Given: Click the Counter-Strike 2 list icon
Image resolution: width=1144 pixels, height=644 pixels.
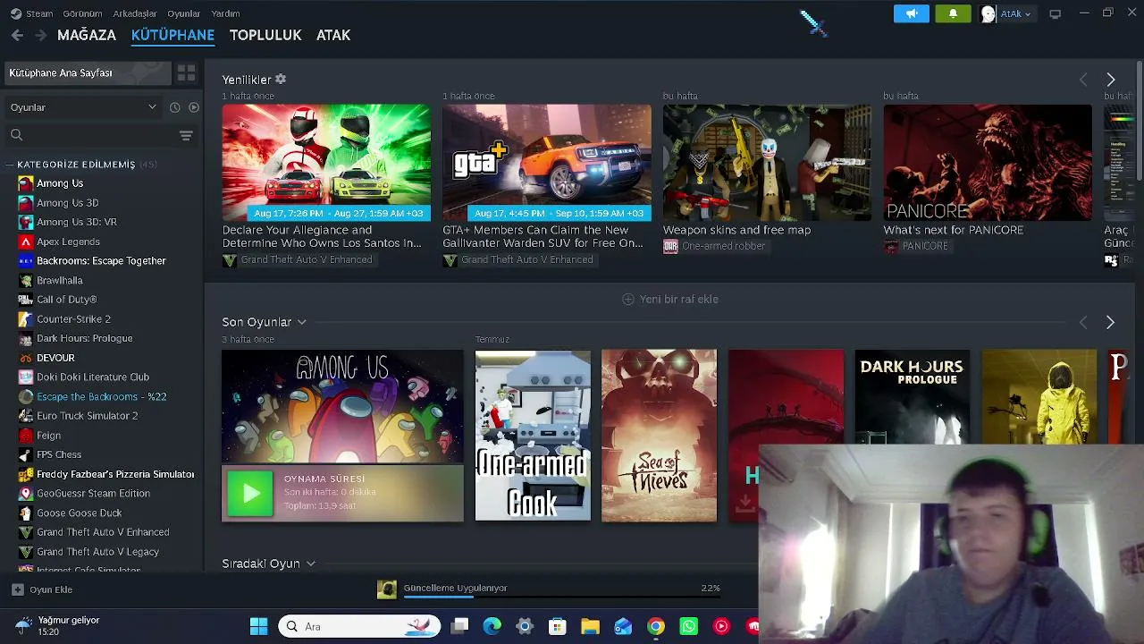Looking at the screenshot, I should pyautogui.click(x=25, y=319).
